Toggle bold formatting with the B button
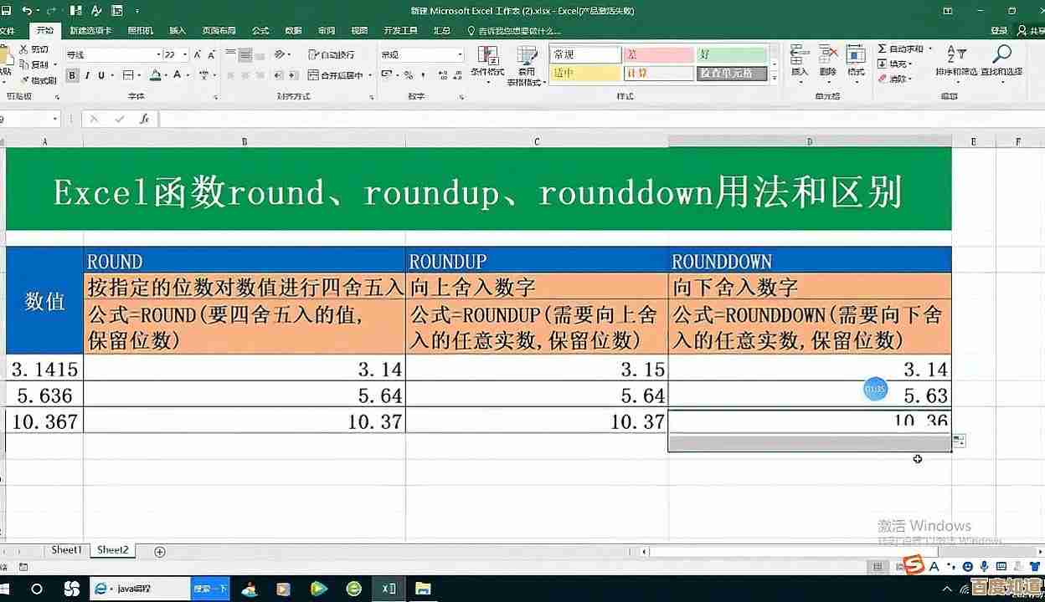The height and width of the screenshot is (602, 1045). (71, 74)
